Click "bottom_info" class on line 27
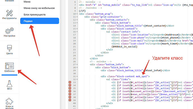 point(114,64)
